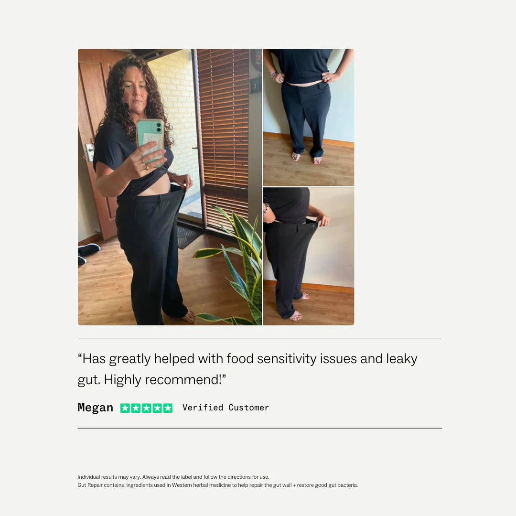
Task: Select the middle green star icon
Action: 147,408
